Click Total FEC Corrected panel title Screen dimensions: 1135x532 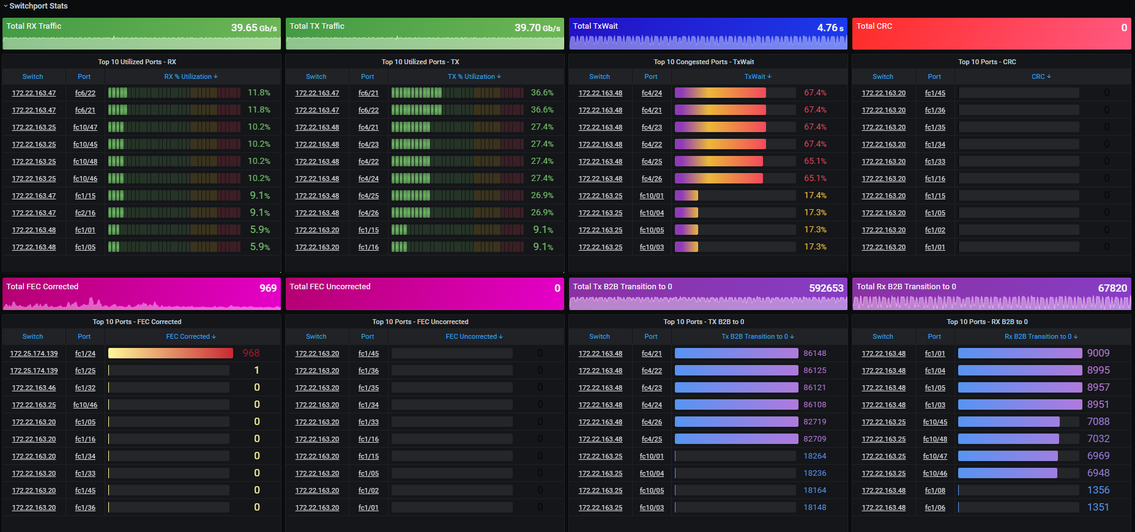[x=42, y=287]
